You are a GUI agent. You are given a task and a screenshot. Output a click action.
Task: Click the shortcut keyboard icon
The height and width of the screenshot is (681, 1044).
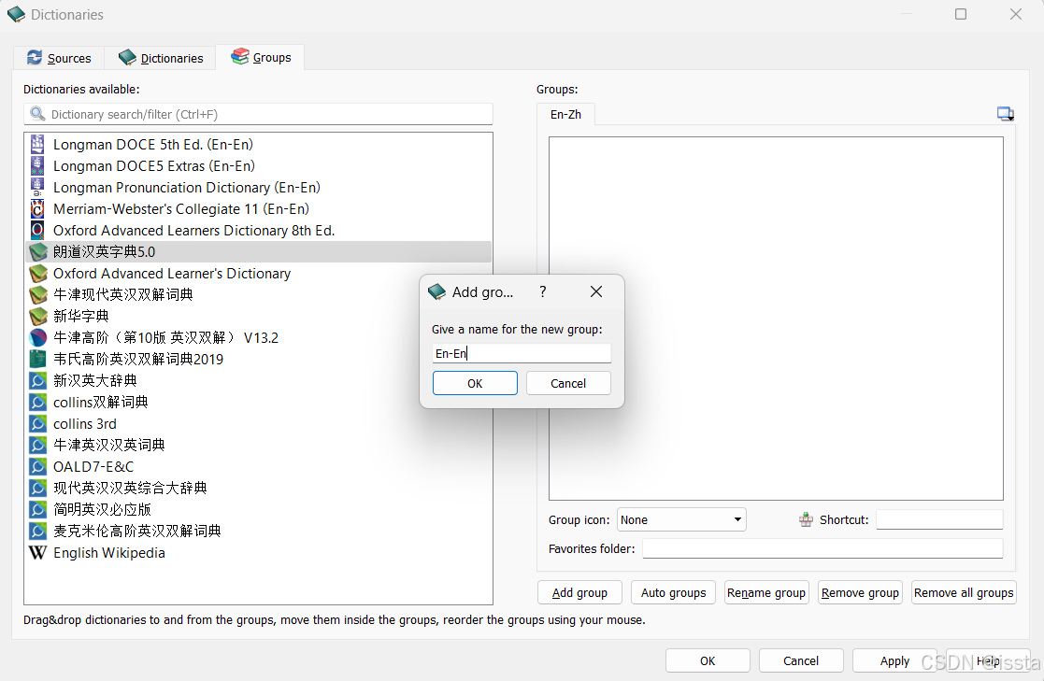tap(806, 520)
